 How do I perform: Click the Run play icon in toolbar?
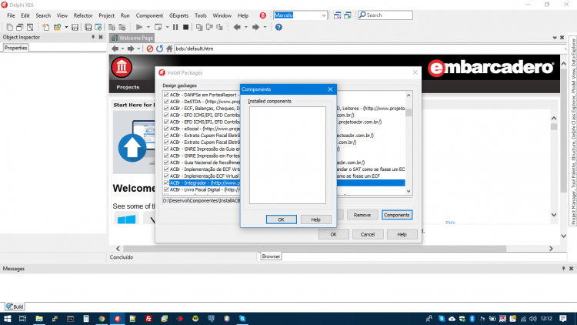click(139, 27)
